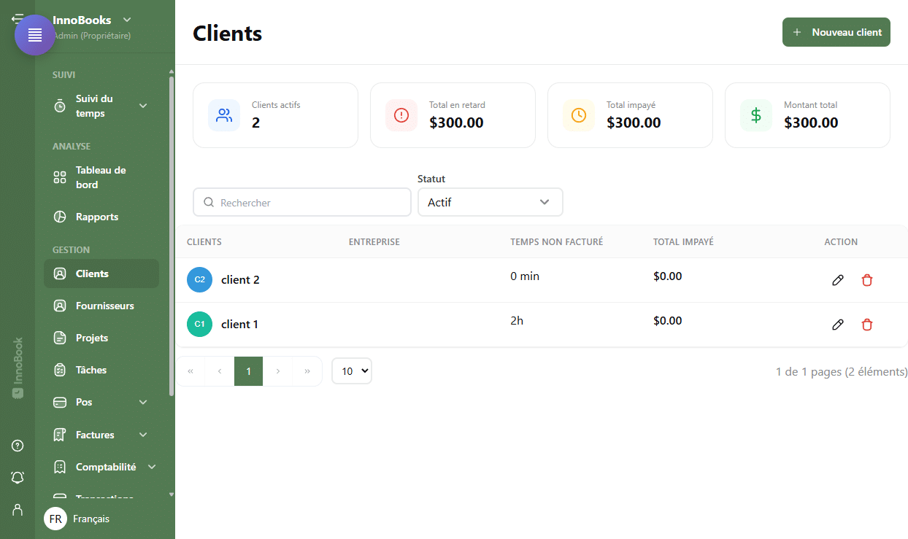Click the Nouveau client button

pyautogui.click(x=836, y=32)
